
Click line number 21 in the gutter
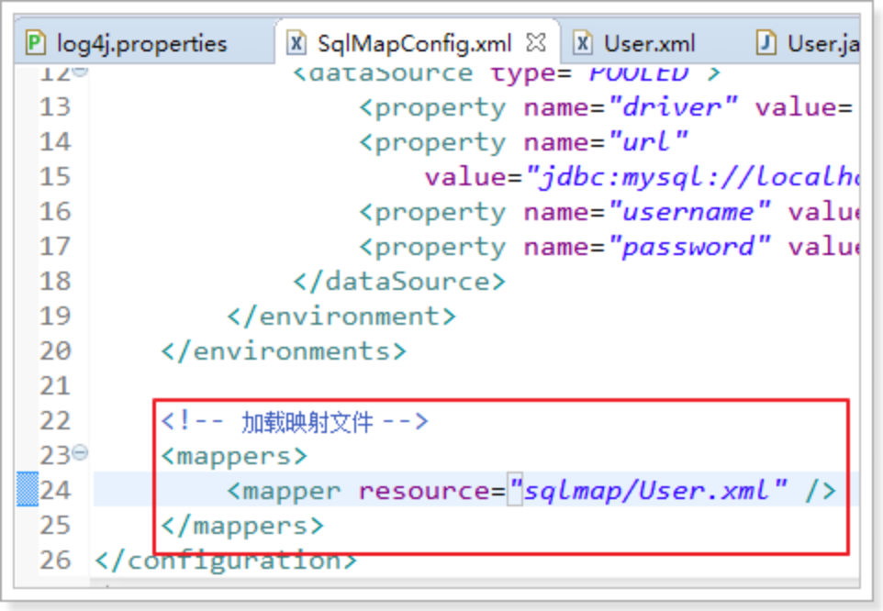point(55,386)
